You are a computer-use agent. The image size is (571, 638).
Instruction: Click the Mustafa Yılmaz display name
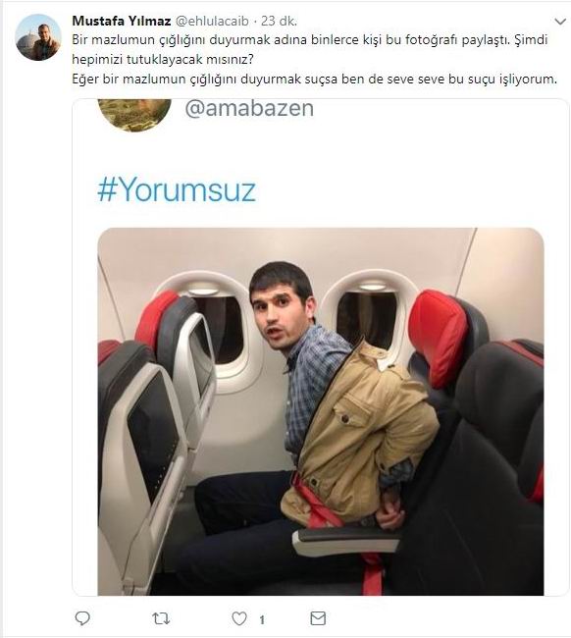pos(122,21)
